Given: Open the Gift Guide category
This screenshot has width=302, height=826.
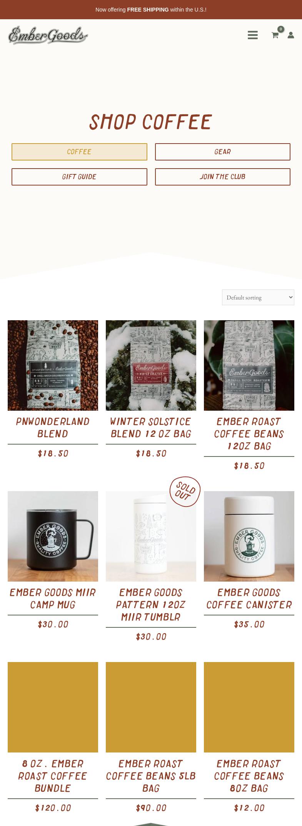Looking at the screenshot, I should [x=79, y=177].
